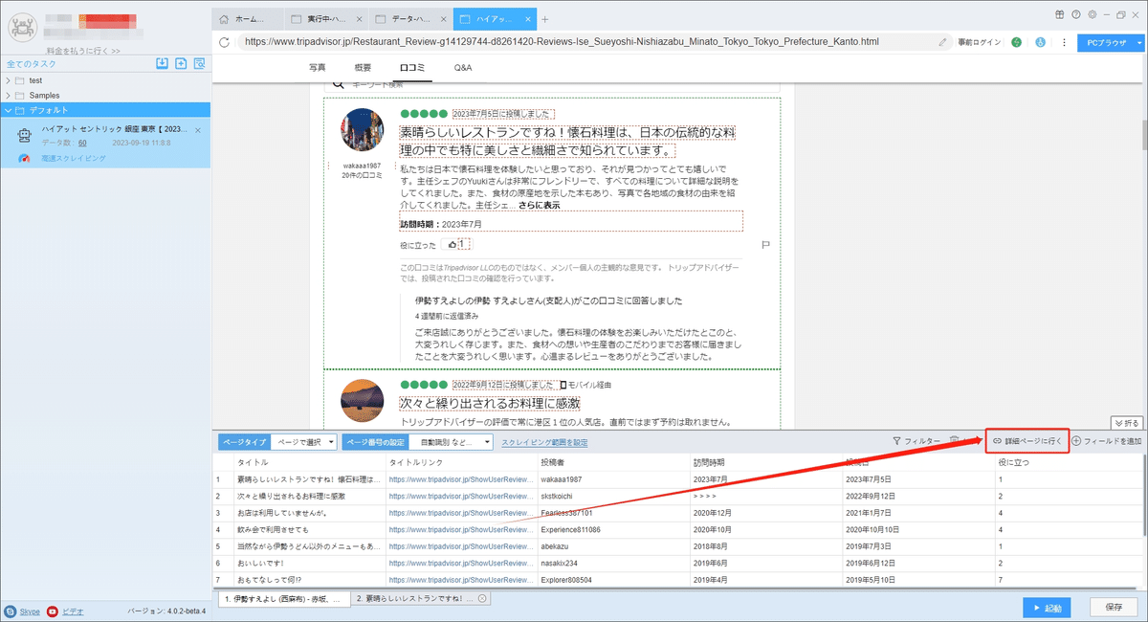This screenshot has height=622, width=1148.
Task: Click the review keyword search magnifier icon
Action: (x=338, y=85)
